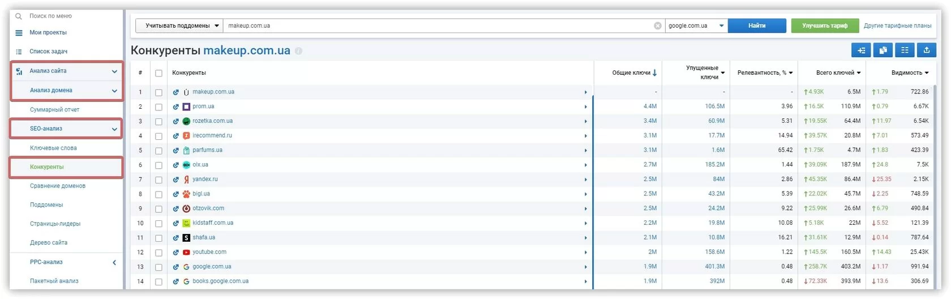Click the export upload blue button
951x299 pixels.
pyautogui.click(x=927, y=50)
